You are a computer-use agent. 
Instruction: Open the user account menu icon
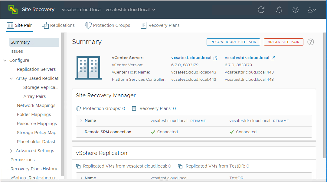click(312, 10)
